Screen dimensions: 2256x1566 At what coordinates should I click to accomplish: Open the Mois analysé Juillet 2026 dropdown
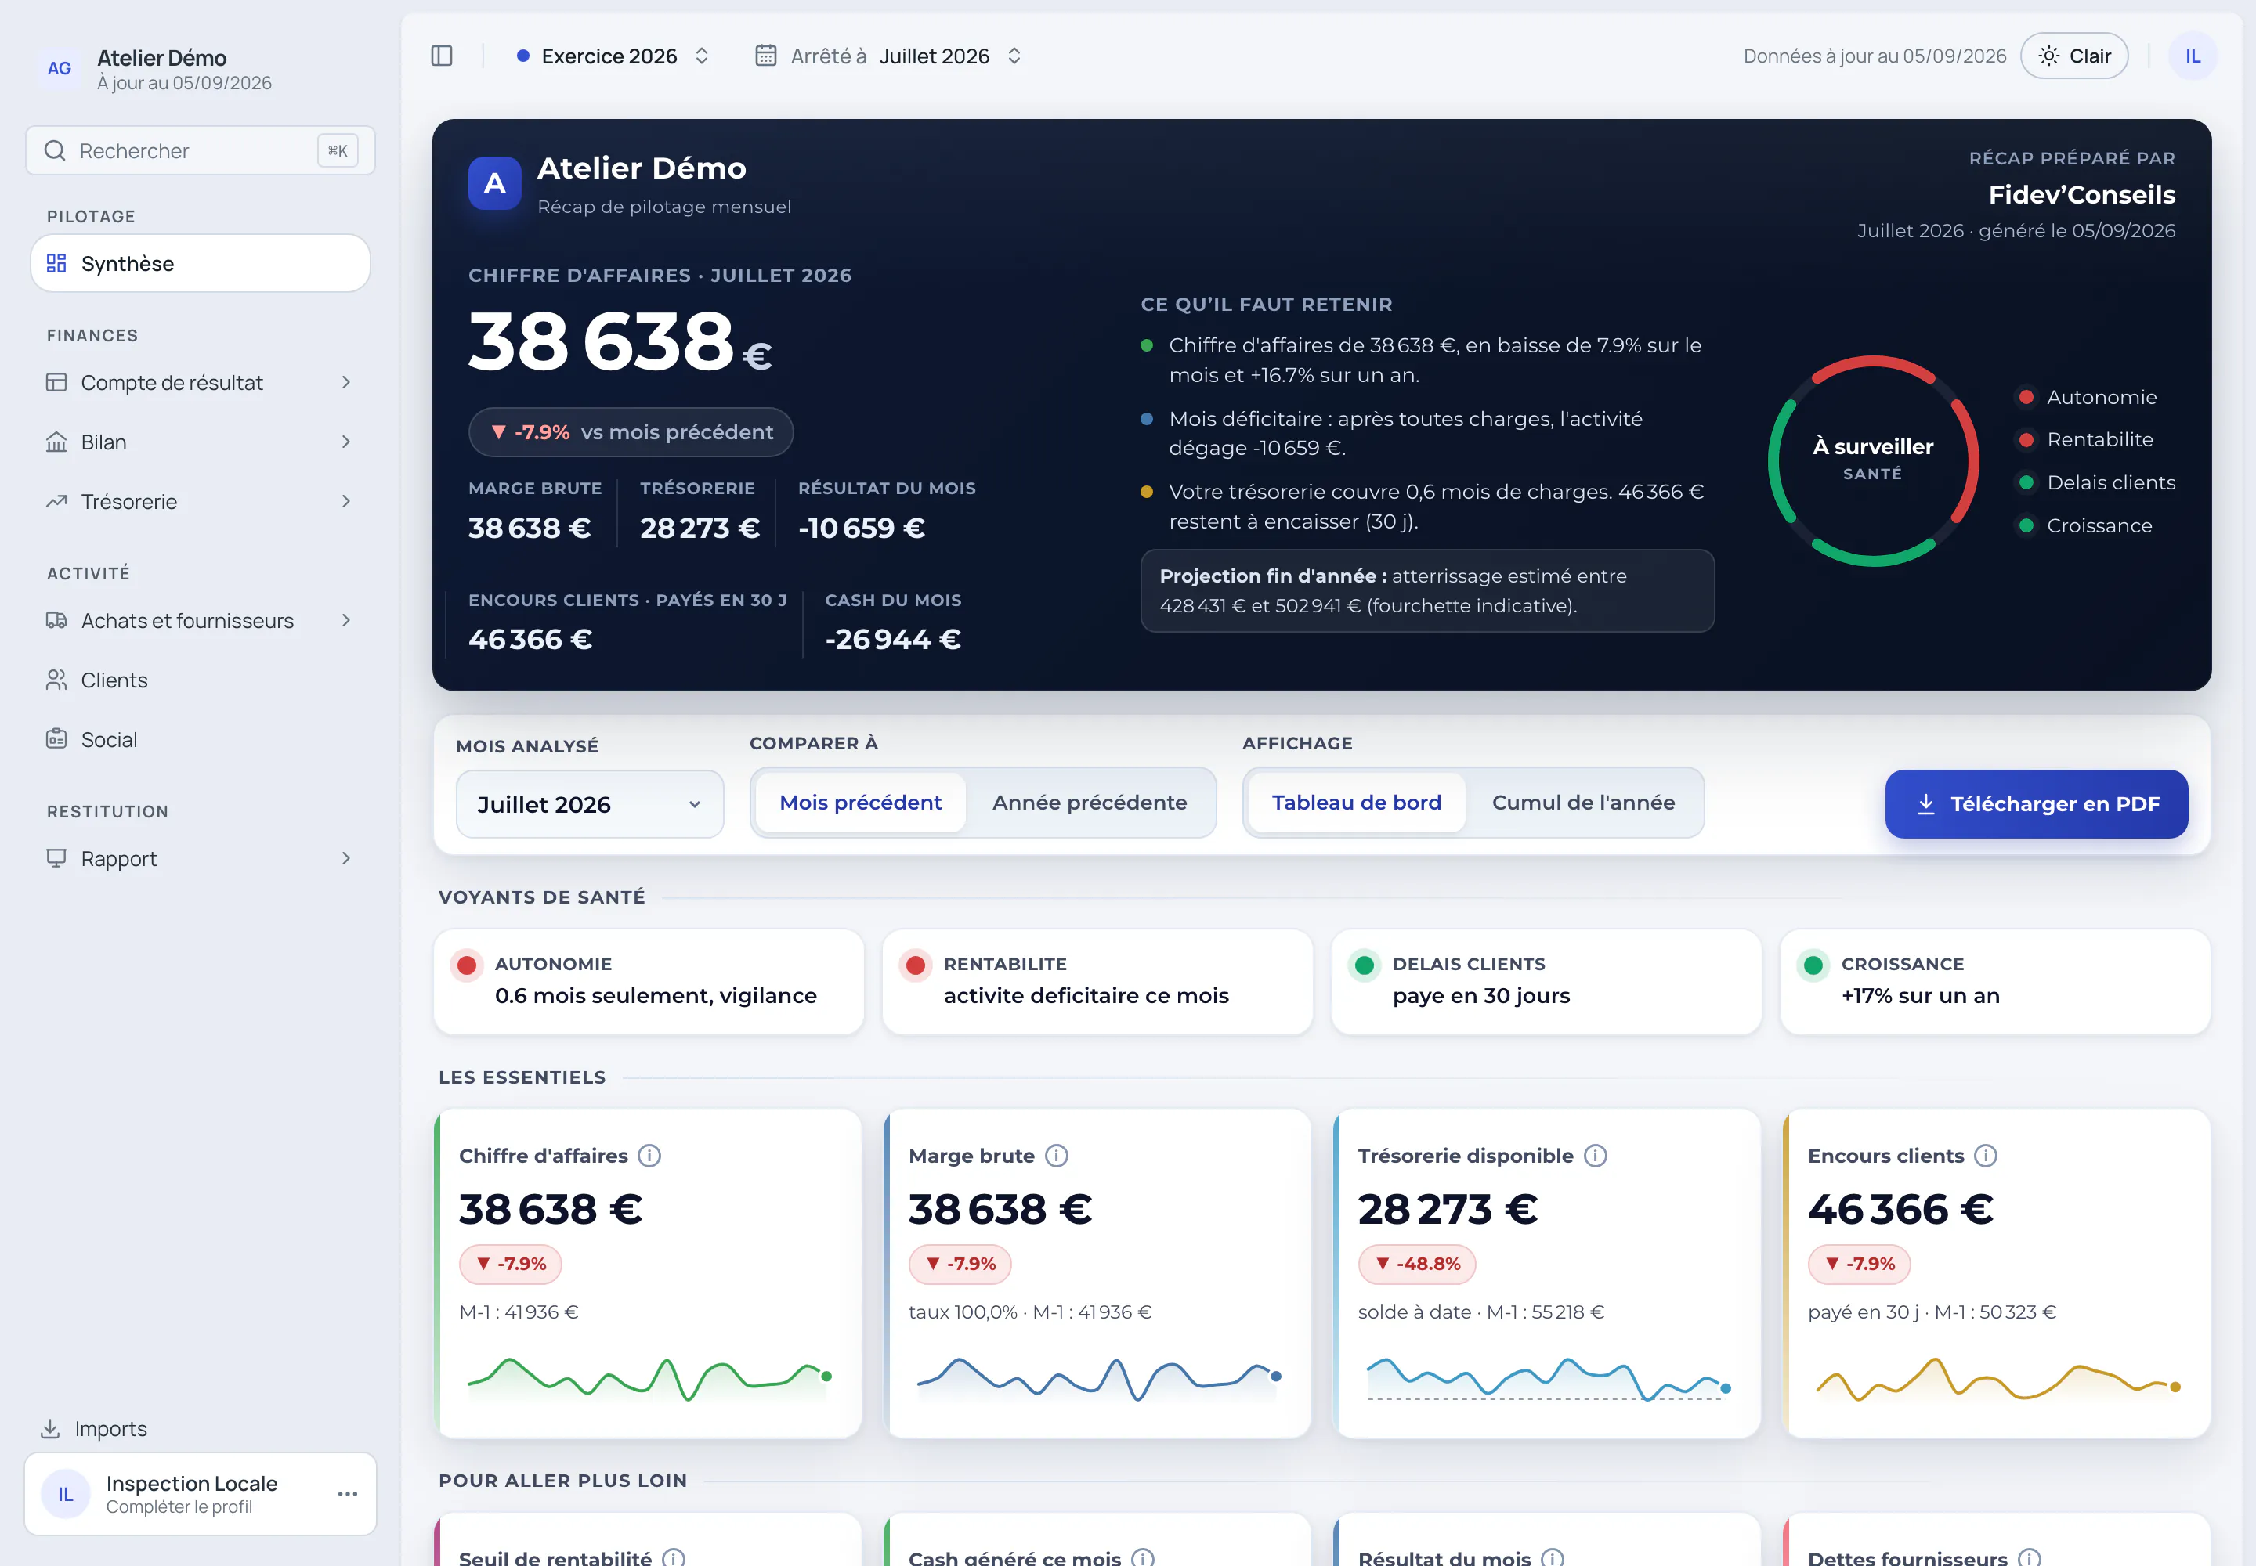coord(590,803)
